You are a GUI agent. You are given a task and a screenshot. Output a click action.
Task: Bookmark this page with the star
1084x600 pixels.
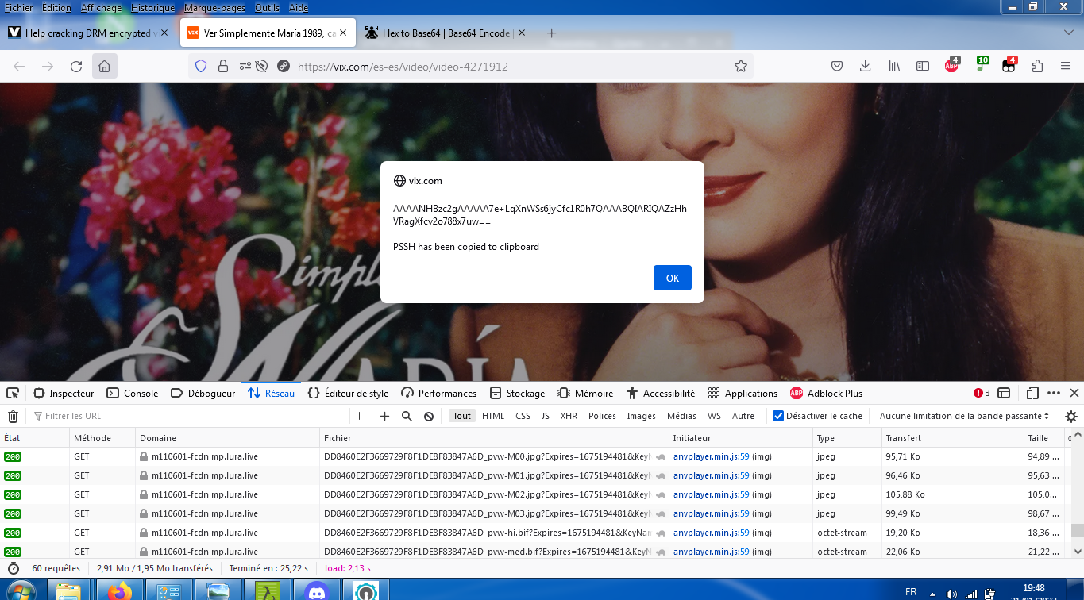coord(741,67)
